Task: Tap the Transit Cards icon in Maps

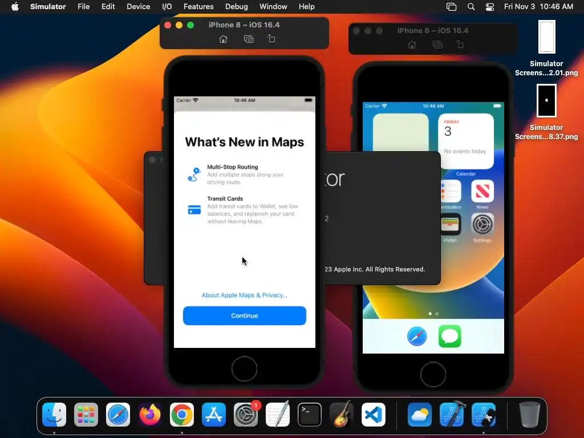Action: [194, 210]
